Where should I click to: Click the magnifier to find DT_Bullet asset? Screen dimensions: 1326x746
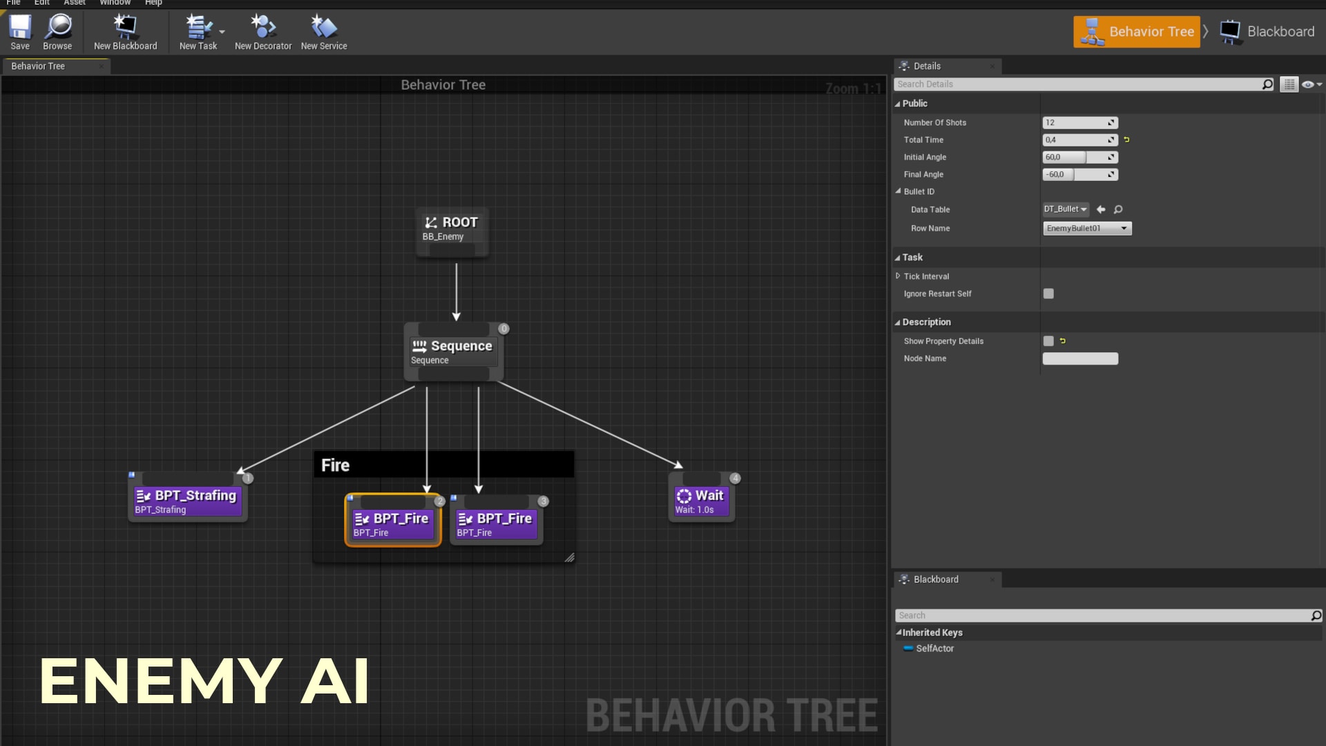[x=1119, y=209]
